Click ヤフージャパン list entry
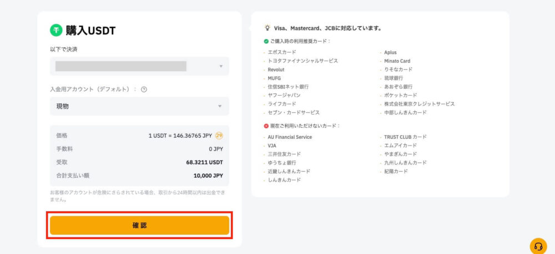Viewport: 555px width, 254px height. [284, 95]
